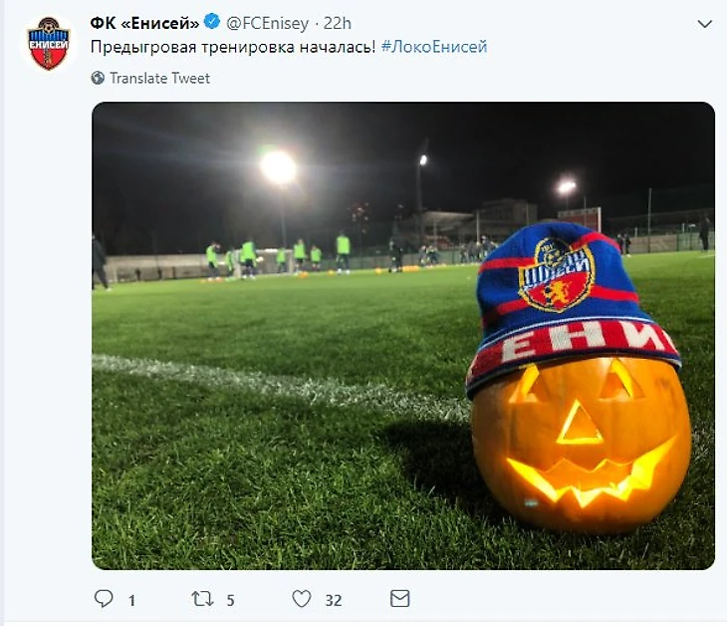
Task: Click the like count of 32
Action: (x=333, y=600)
